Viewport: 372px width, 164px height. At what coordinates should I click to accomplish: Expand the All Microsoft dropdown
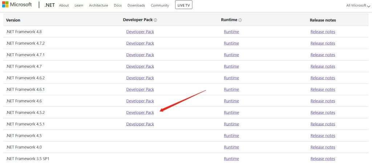[x=358, y=5]
